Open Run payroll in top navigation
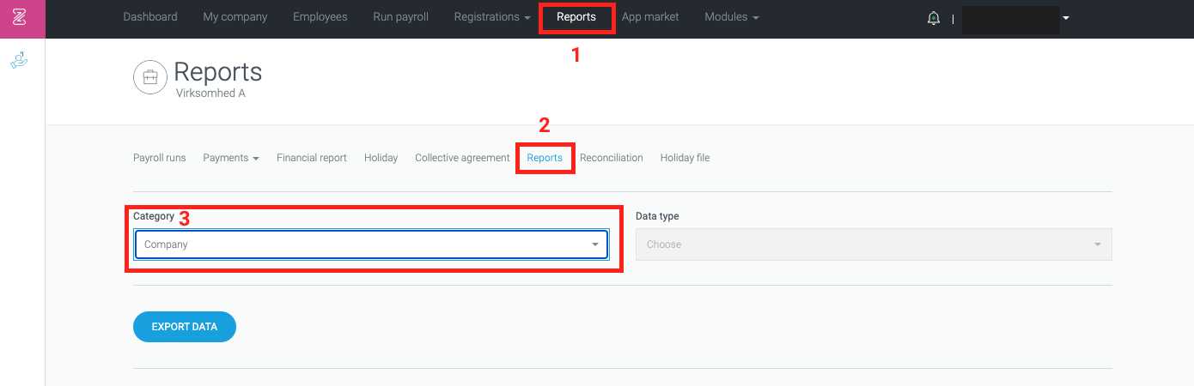The height and width of the screenshot is (386, 1194). 401,17
